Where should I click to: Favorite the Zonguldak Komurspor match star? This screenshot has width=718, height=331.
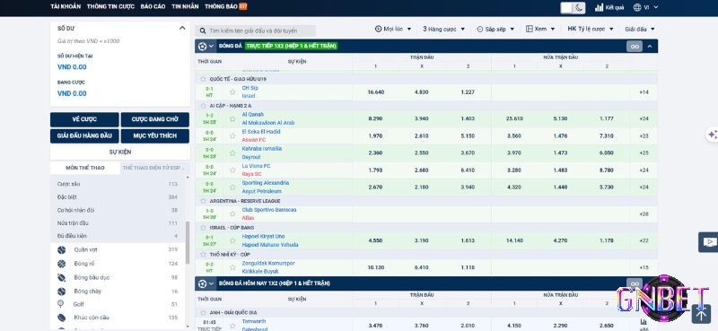[232, 267]
